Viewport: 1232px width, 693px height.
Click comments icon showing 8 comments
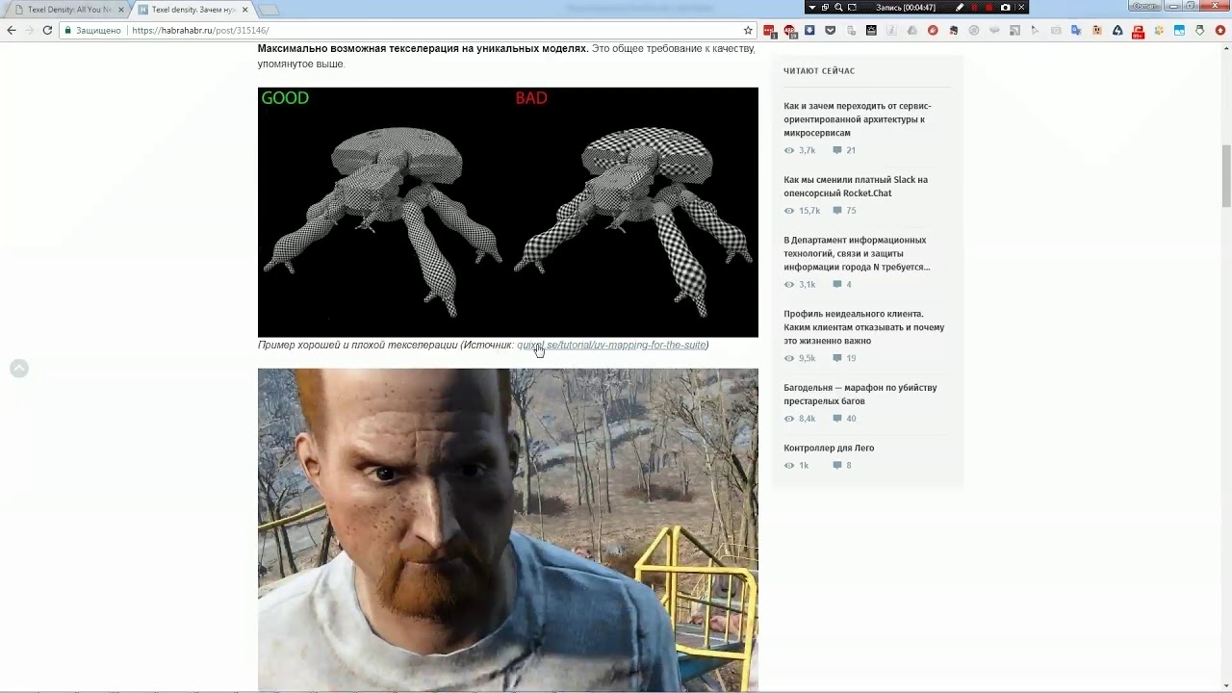837,465
